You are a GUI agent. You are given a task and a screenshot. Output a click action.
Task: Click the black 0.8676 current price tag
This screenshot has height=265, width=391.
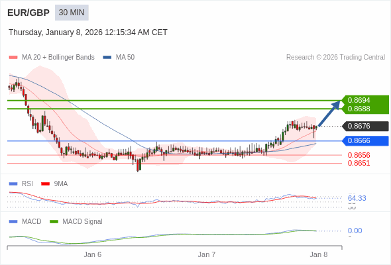[365, 126]
